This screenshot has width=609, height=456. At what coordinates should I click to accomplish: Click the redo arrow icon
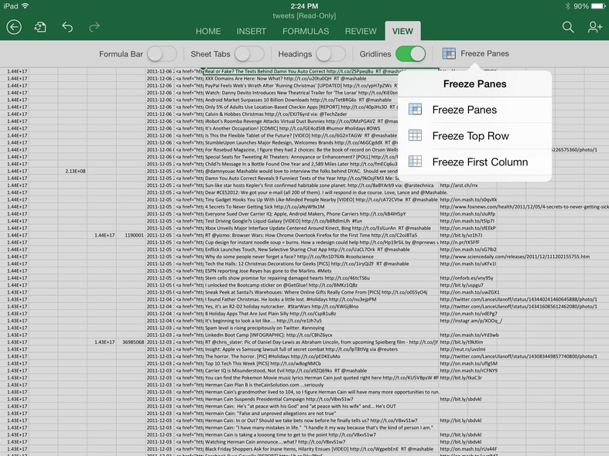coord(94,27)
